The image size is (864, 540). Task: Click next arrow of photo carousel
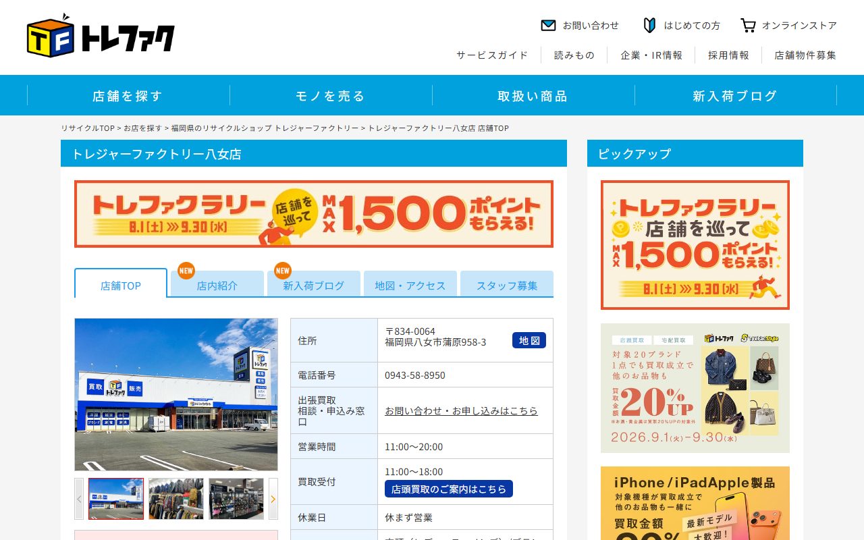tap(273, 499)
